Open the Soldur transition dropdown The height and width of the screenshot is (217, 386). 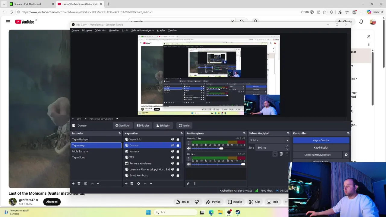tap(269, 140)
